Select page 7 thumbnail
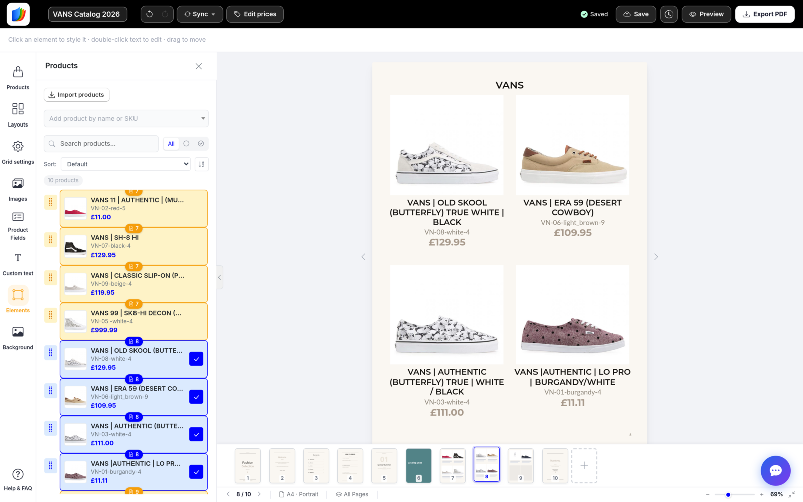The image size is (803, 502). click(x=453, y=466)
